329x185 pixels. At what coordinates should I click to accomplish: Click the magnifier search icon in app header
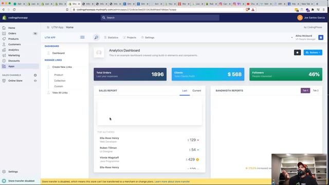pyautogui.click(x=96, y=38)
